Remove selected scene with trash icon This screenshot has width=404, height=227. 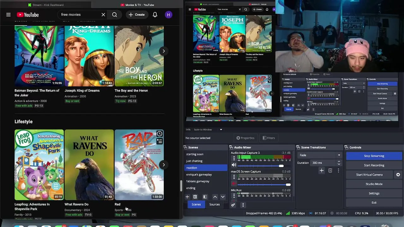(x=195, y=197)
